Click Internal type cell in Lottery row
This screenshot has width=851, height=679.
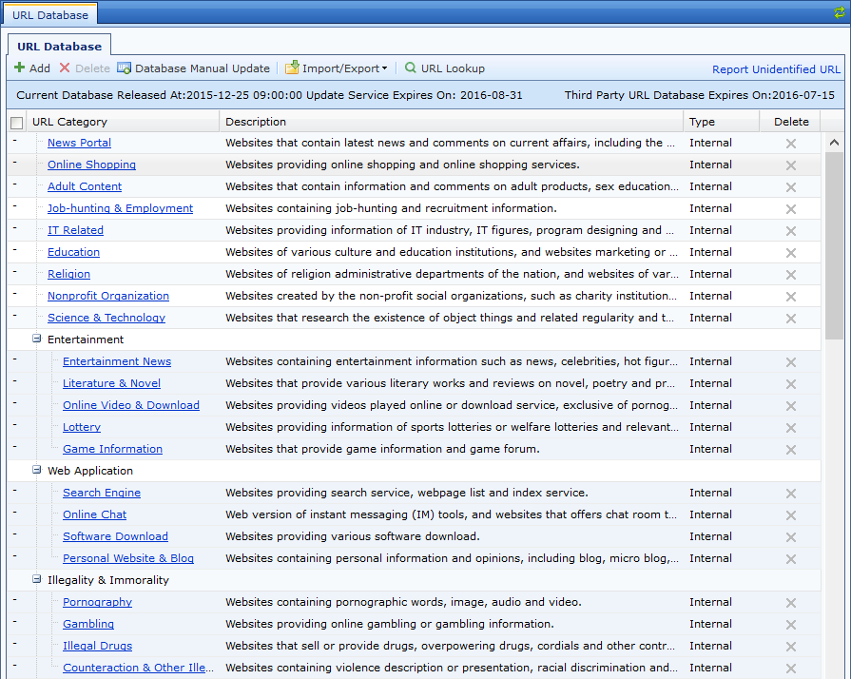pyautogui.click(x=710, y=427)
